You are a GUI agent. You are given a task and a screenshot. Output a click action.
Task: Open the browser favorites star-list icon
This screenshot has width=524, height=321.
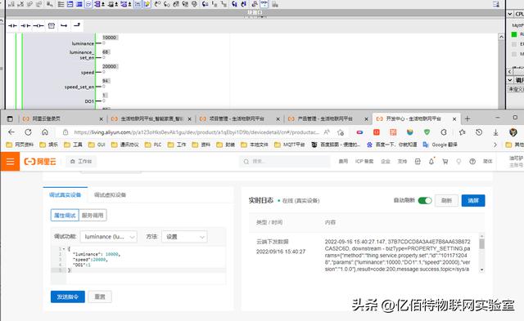point(462,132)
